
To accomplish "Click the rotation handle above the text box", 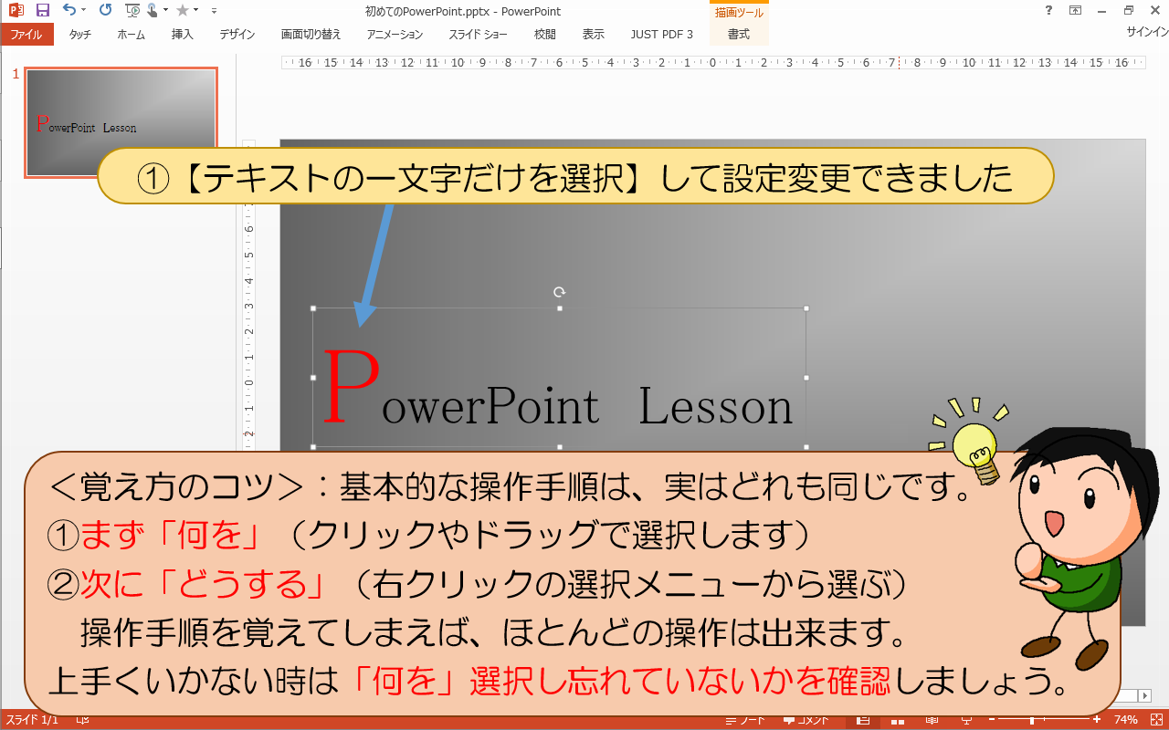I will click(x=560, y=292).
